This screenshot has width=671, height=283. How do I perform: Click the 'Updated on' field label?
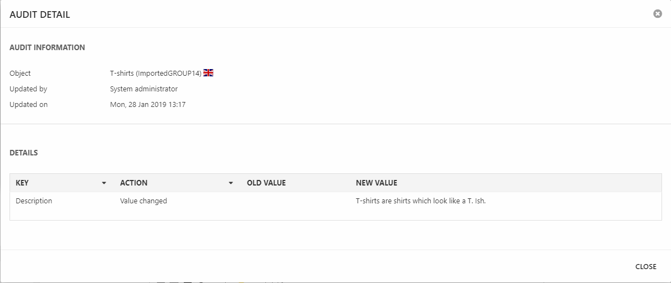pos(28,104)
